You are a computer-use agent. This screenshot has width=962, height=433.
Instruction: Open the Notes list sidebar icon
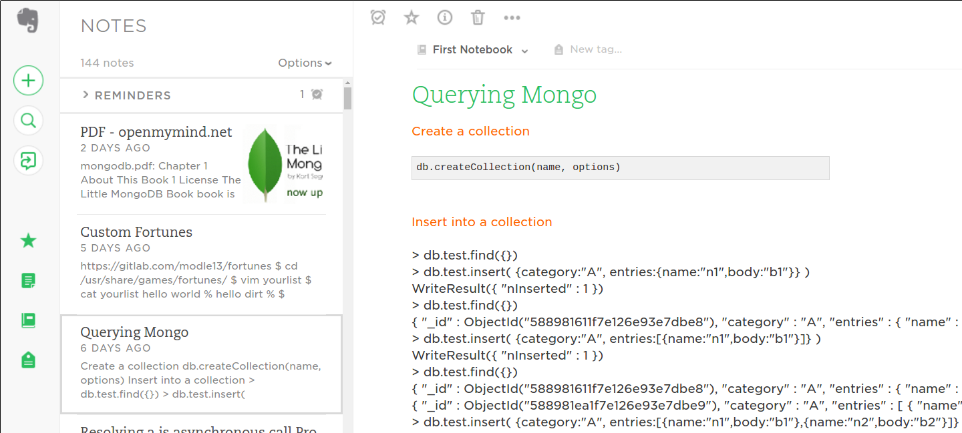(x=28, y=281)
